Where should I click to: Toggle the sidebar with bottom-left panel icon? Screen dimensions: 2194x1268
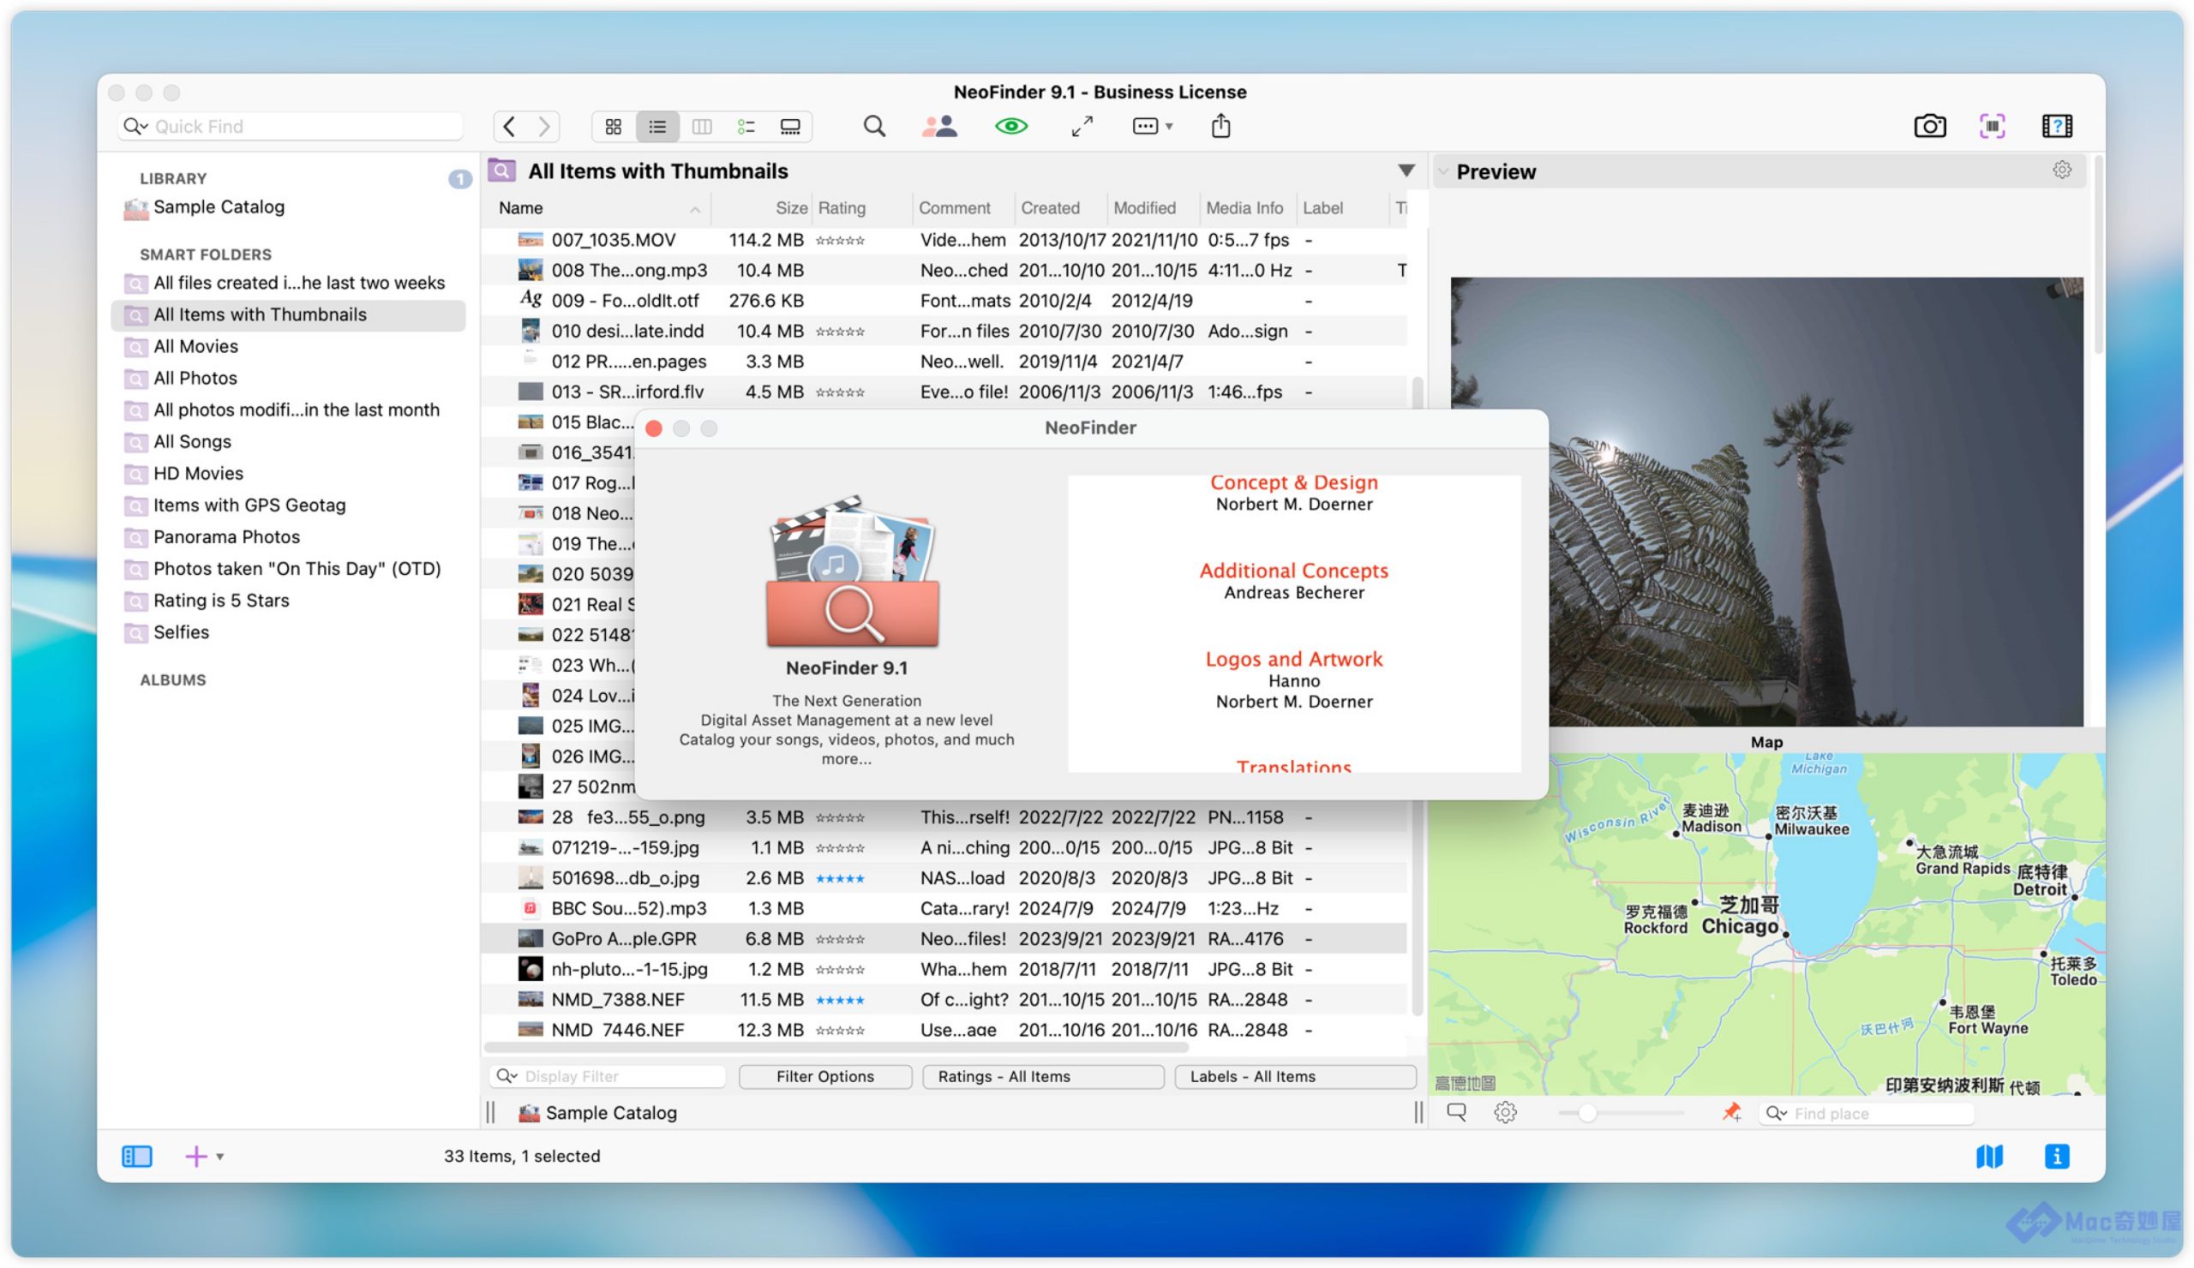[136, 1156]
